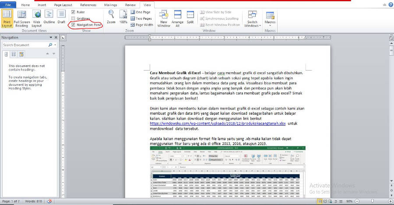Toggle ruler button above vertical scrollbar
394x205 pixels.
pos(391,38)
